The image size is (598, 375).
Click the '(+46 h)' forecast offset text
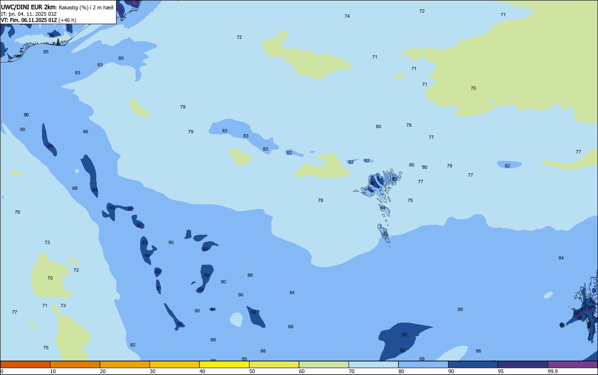[67, 20]
